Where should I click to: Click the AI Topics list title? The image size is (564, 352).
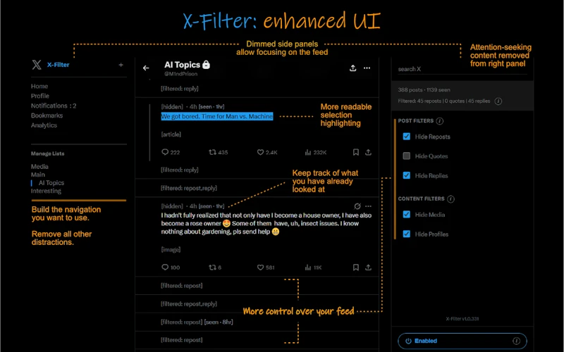click(182, 65)
